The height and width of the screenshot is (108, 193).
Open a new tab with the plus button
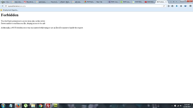coord(174,2)
